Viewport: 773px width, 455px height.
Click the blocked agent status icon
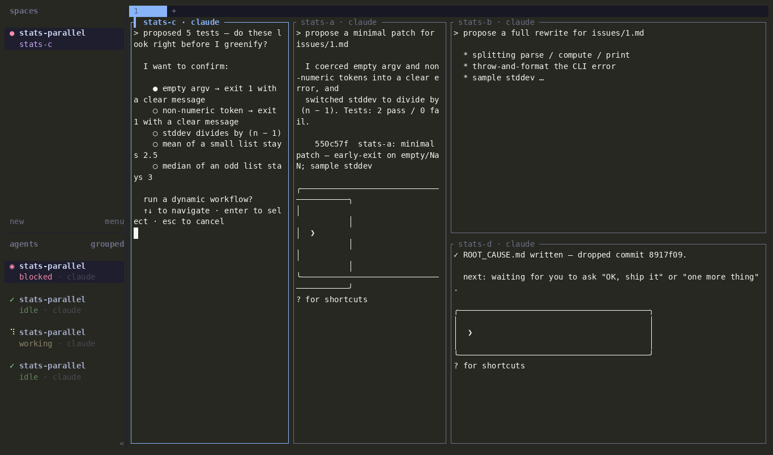coord(12,266)
